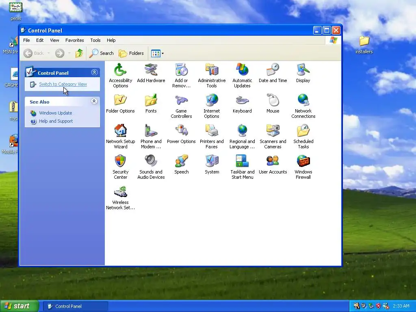Open the Edit menu
The image size is (416, 312).
tap(40, 40)
